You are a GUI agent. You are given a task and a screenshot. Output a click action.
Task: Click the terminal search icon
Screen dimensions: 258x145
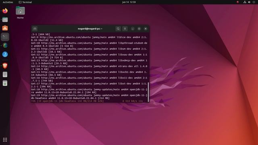(118, 29)
